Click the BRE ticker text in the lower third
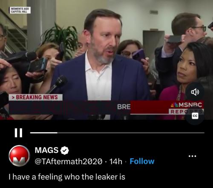This screenshot has height=188, width=213. 124,107
